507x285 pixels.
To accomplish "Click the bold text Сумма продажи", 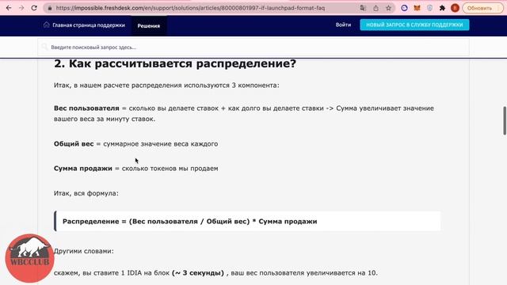I will point(82,169).
